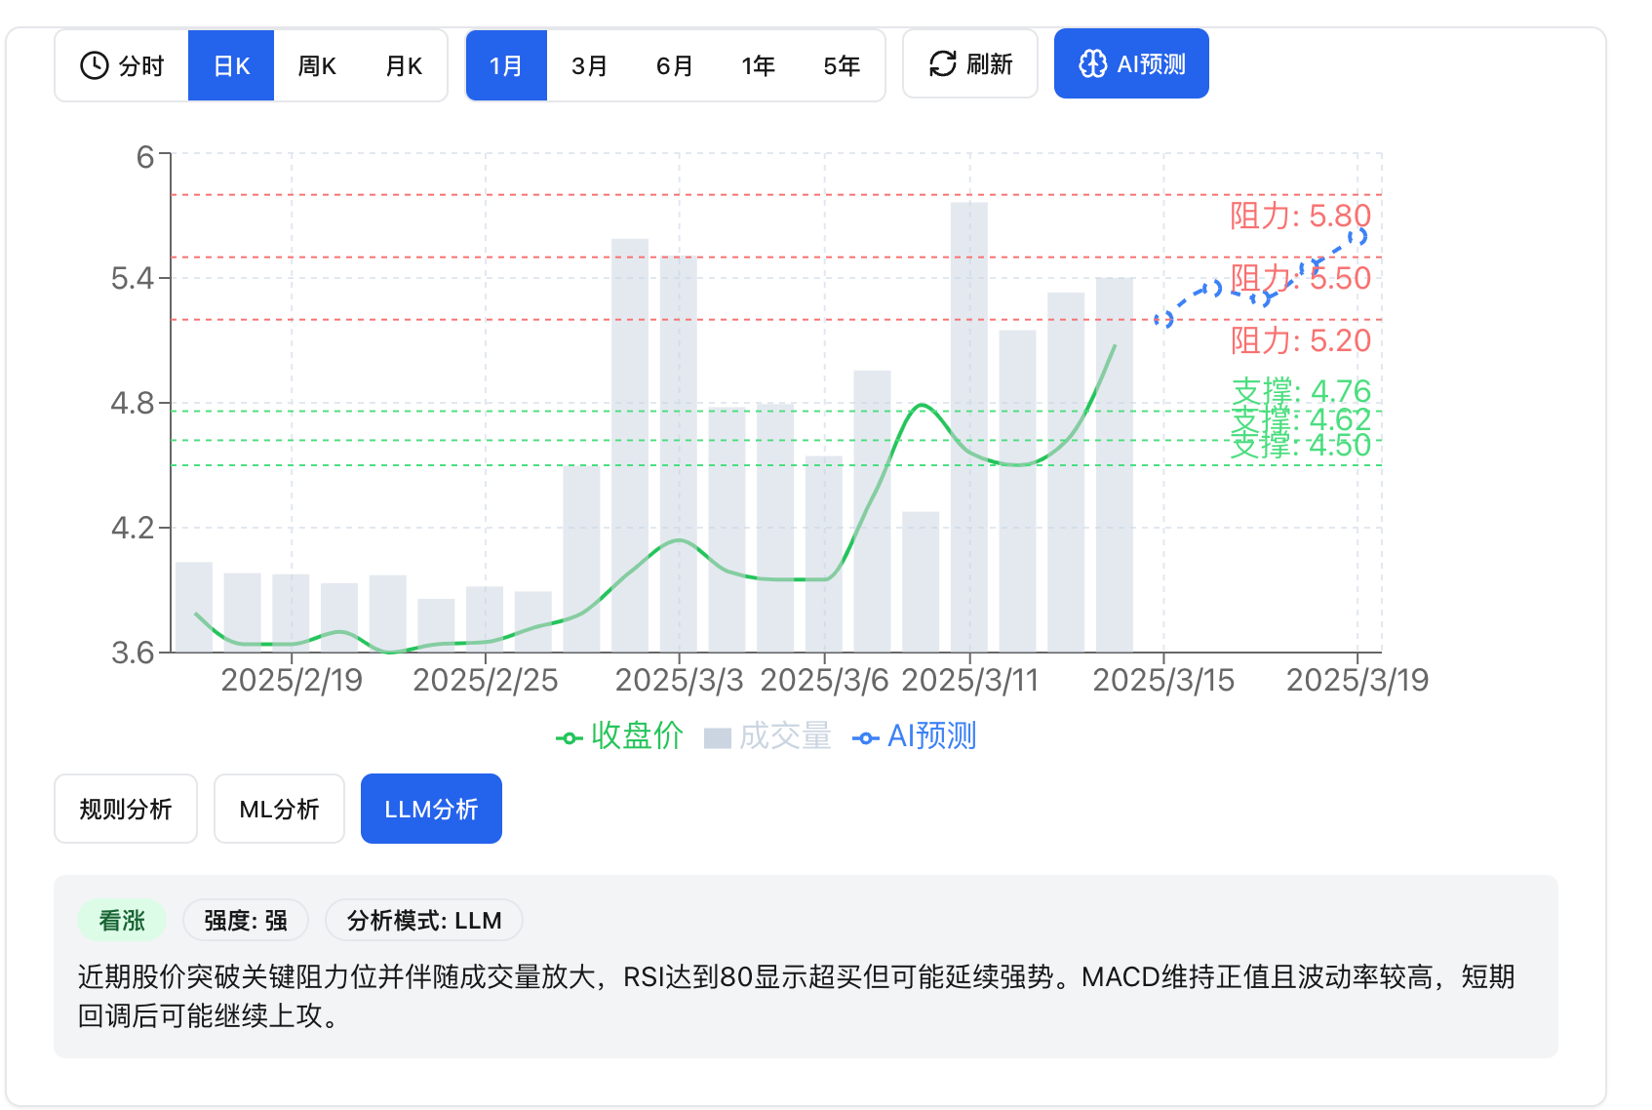Click the green 收盘价 legend marker
1652x1110 pixels.
click(569, 737)
